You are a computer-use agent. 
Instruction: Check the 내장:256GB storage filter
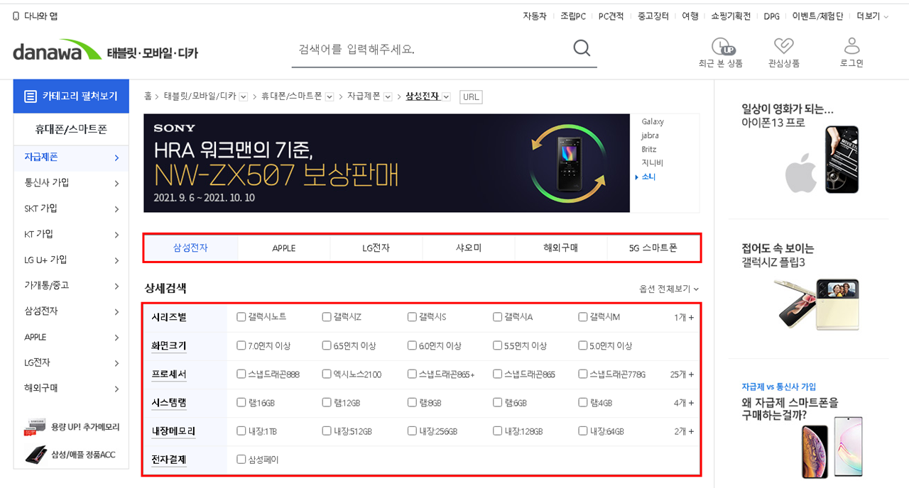click(412, 431)
